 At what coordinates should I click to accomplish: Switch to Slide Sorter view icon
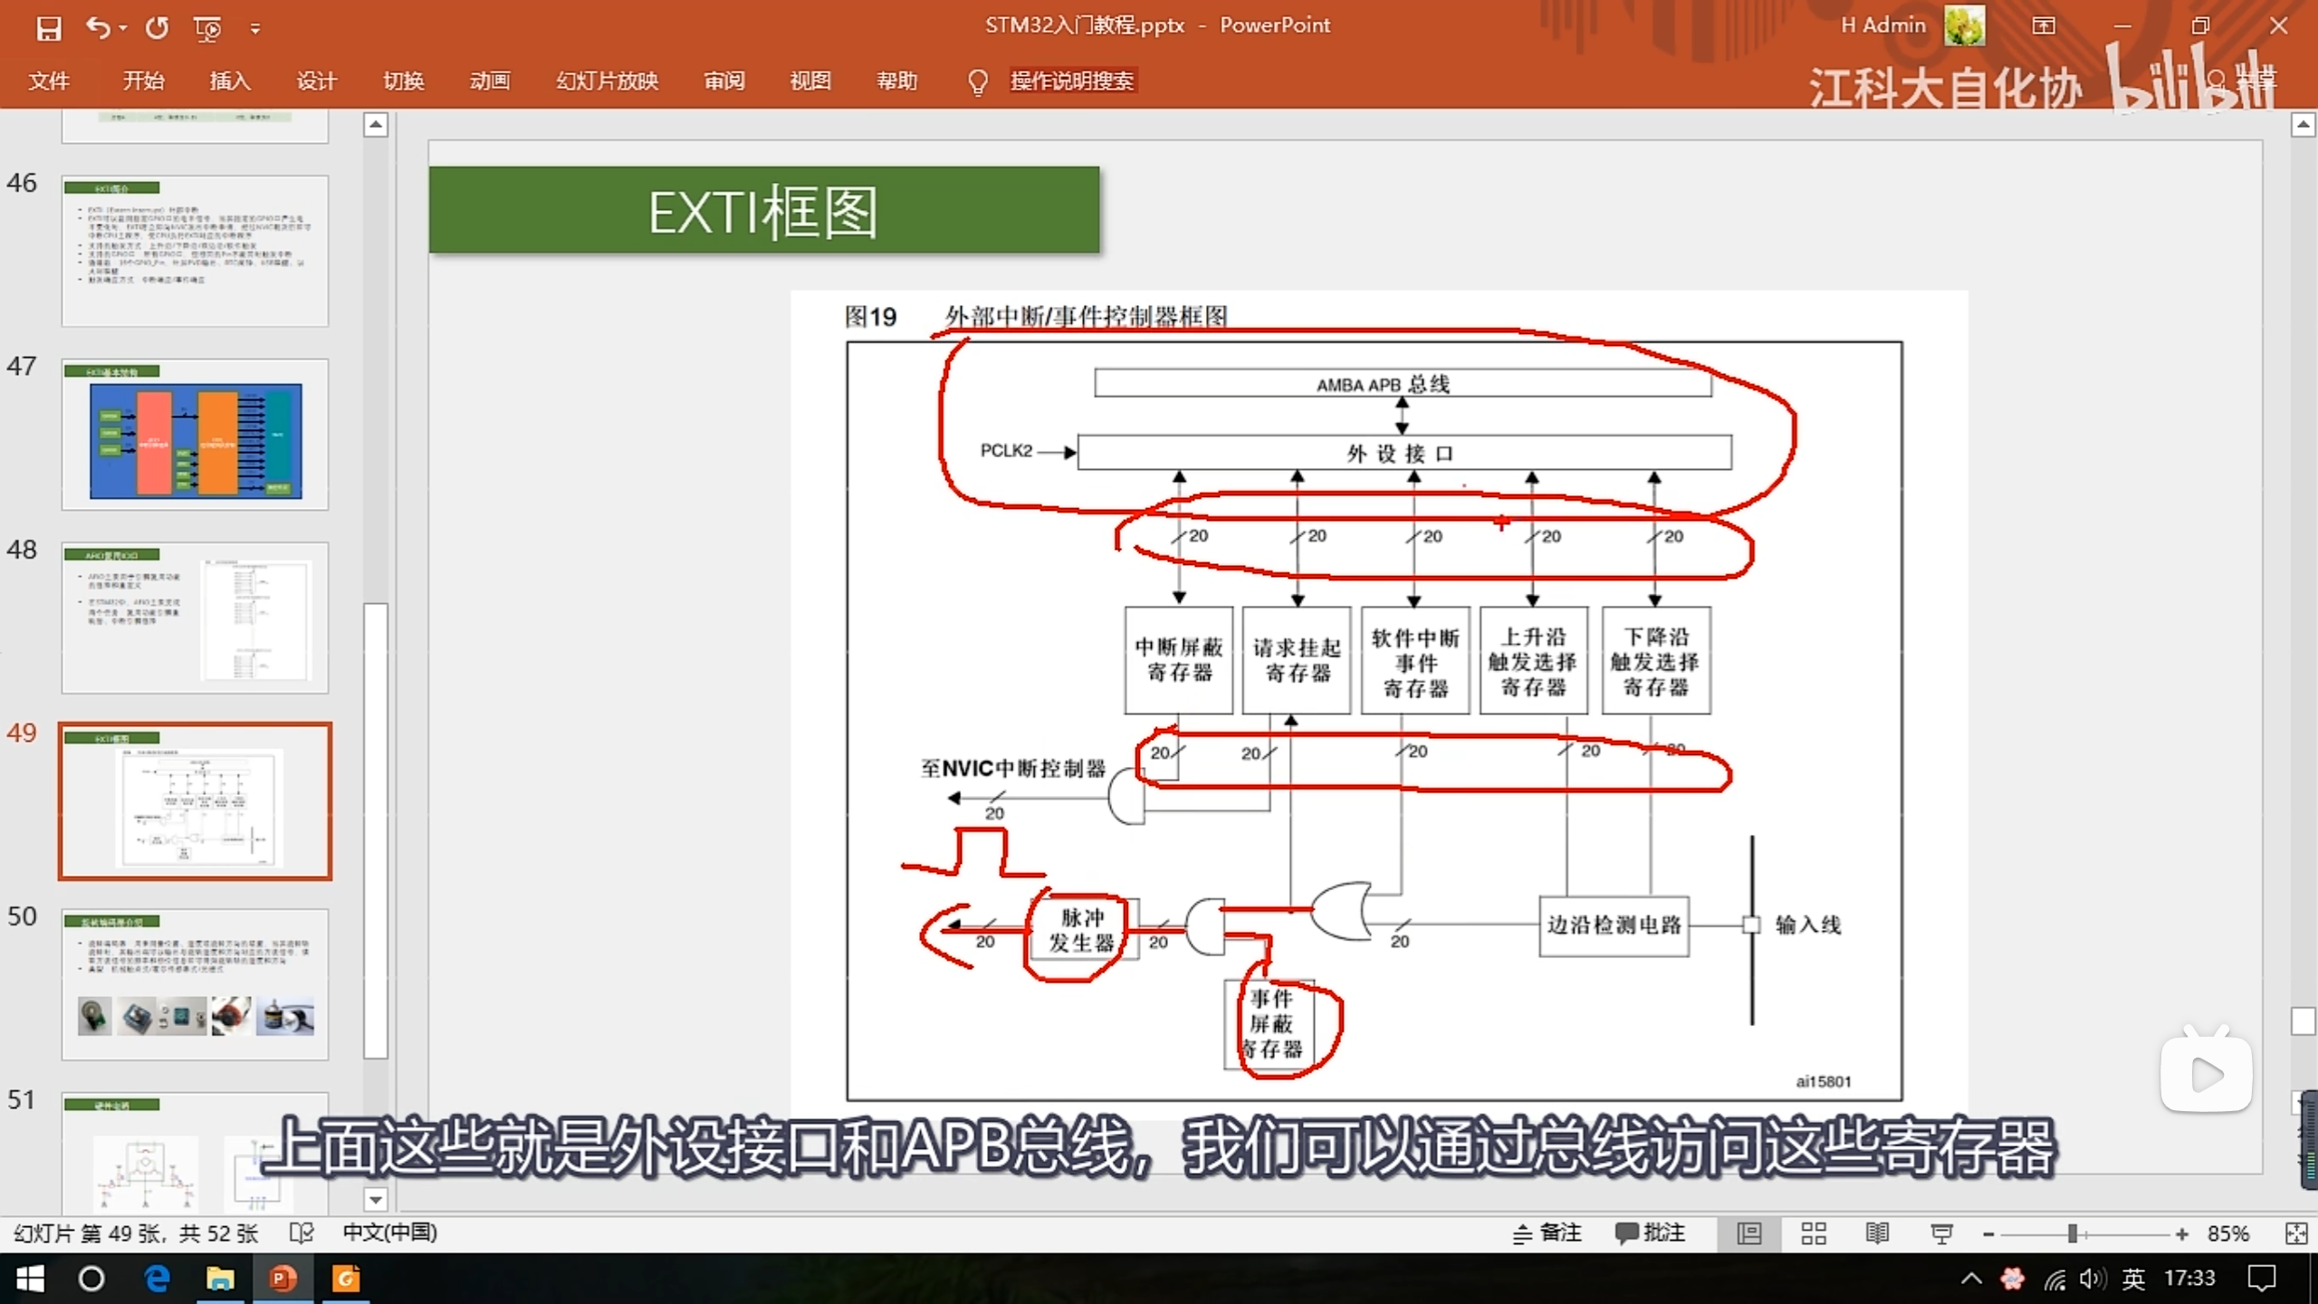(x=1813, y=1233)
